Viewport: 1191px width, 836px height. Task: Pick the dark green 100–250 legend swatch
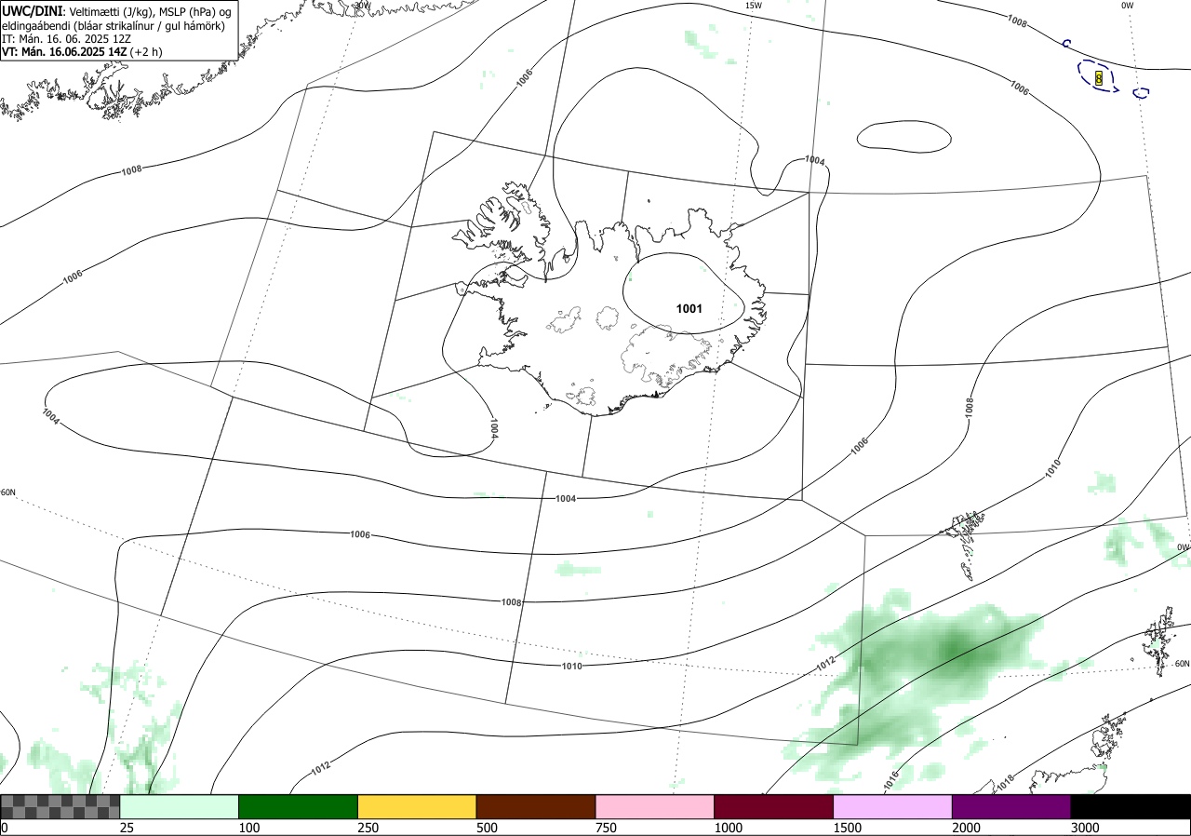tap(299, 806)
